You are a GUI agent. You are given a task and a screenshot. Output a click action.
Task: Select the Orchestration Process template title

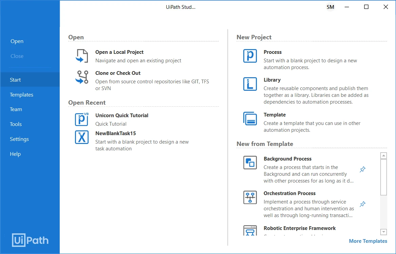(x=290, y=193)
